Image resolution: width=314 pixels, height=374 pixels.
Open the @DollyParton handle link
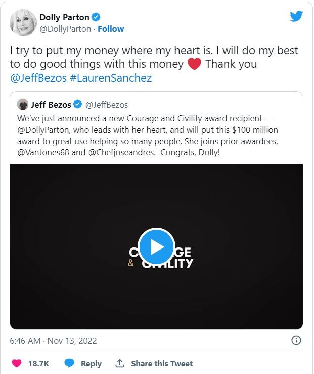[66, 29]
